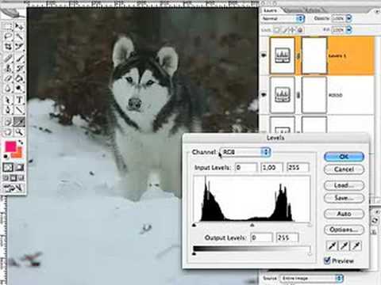
Task: Select the Zoom tool
Action: [x=19, y=131]
